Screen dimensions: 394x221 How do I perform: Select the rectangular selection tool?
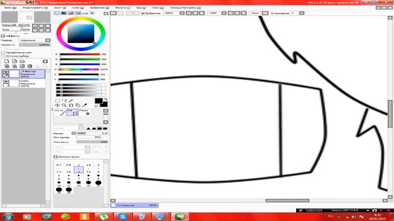[57, 101]
